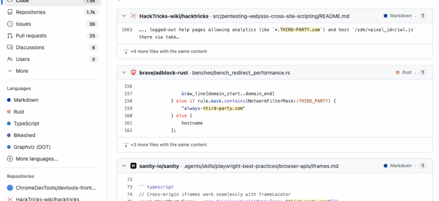Click match count badge on adblock-rust result
Image resolution: width=439 pixels, height=201 pixels.
coord(422,72)
